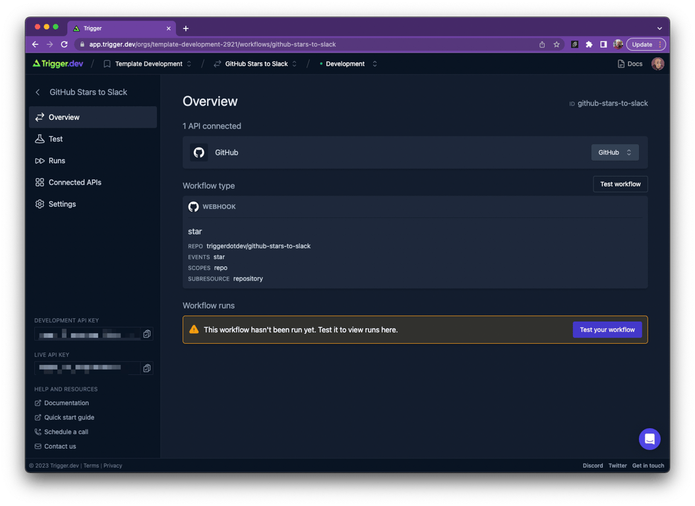The width and height of the screenshot is (695, 506).
Task: Click the GitHub logo in API connected
Action: coord(199,152)
